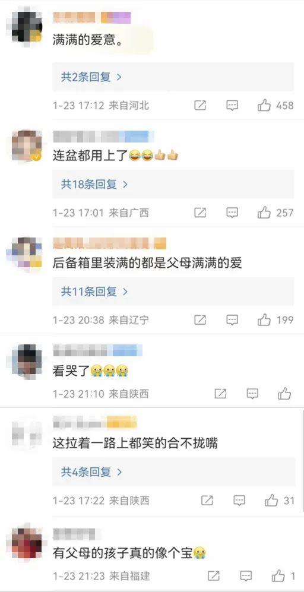The height and width of the screenshot is (592, 304).
Task: Like the '看哭了' comment from 陕西
Action: coord(284,394)
